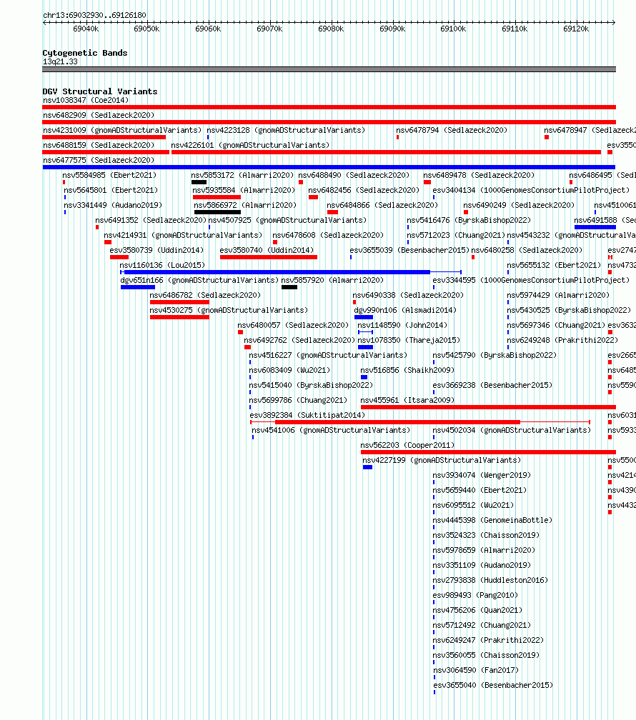
Task: Open nsv1160136 (Lou2015) entry
Action: (x=162, y=266)
